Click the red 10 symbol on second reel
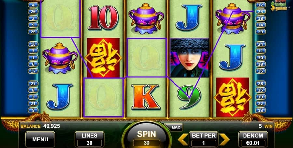This screenshot has height=148, width=293. pyautogui.click(x=103, y=17)
